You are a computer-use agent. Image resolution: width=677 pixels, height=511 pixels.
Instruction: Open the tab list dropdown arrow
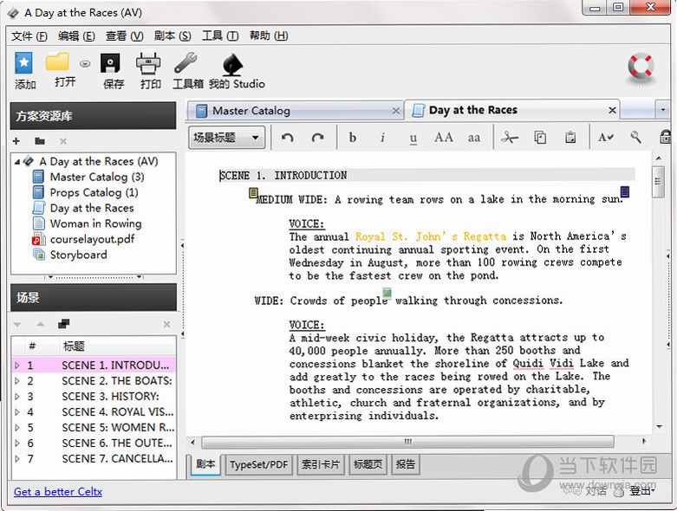[x=663, y=109]
